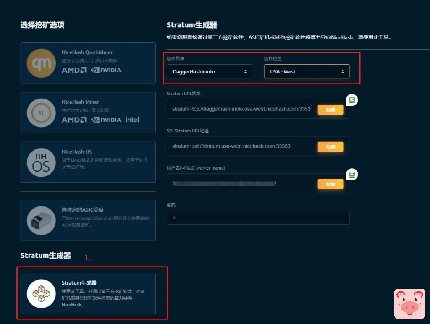Click the left-column 'Stratum生成器' section heading

(x=45, y=256)
